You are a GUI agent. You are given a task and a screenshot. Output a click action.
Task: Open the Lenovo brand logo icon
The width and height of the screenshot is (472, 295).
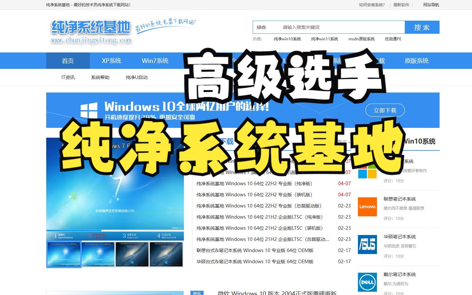click(x=367, y=206)
